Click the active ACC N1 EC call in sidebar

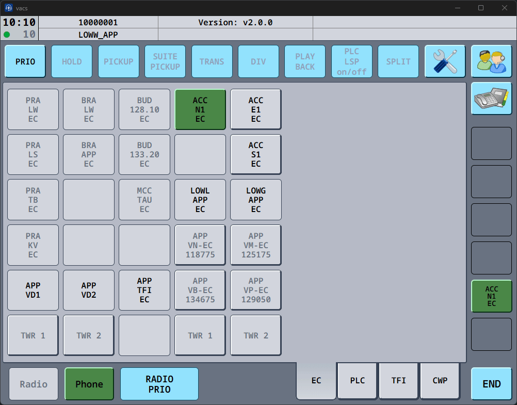[x=491, y=296]
